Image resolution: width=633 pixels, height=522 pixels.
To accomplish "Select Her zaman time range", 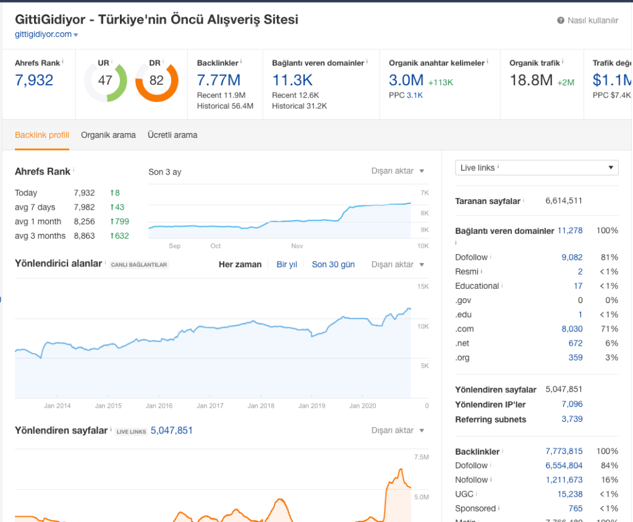I will point(240,265).
